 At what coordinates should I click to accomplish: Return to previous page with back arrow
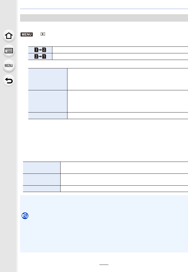[9, 81]
